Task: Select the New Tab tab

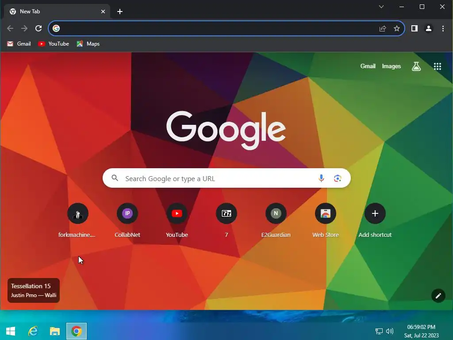Action: (57, 12)
